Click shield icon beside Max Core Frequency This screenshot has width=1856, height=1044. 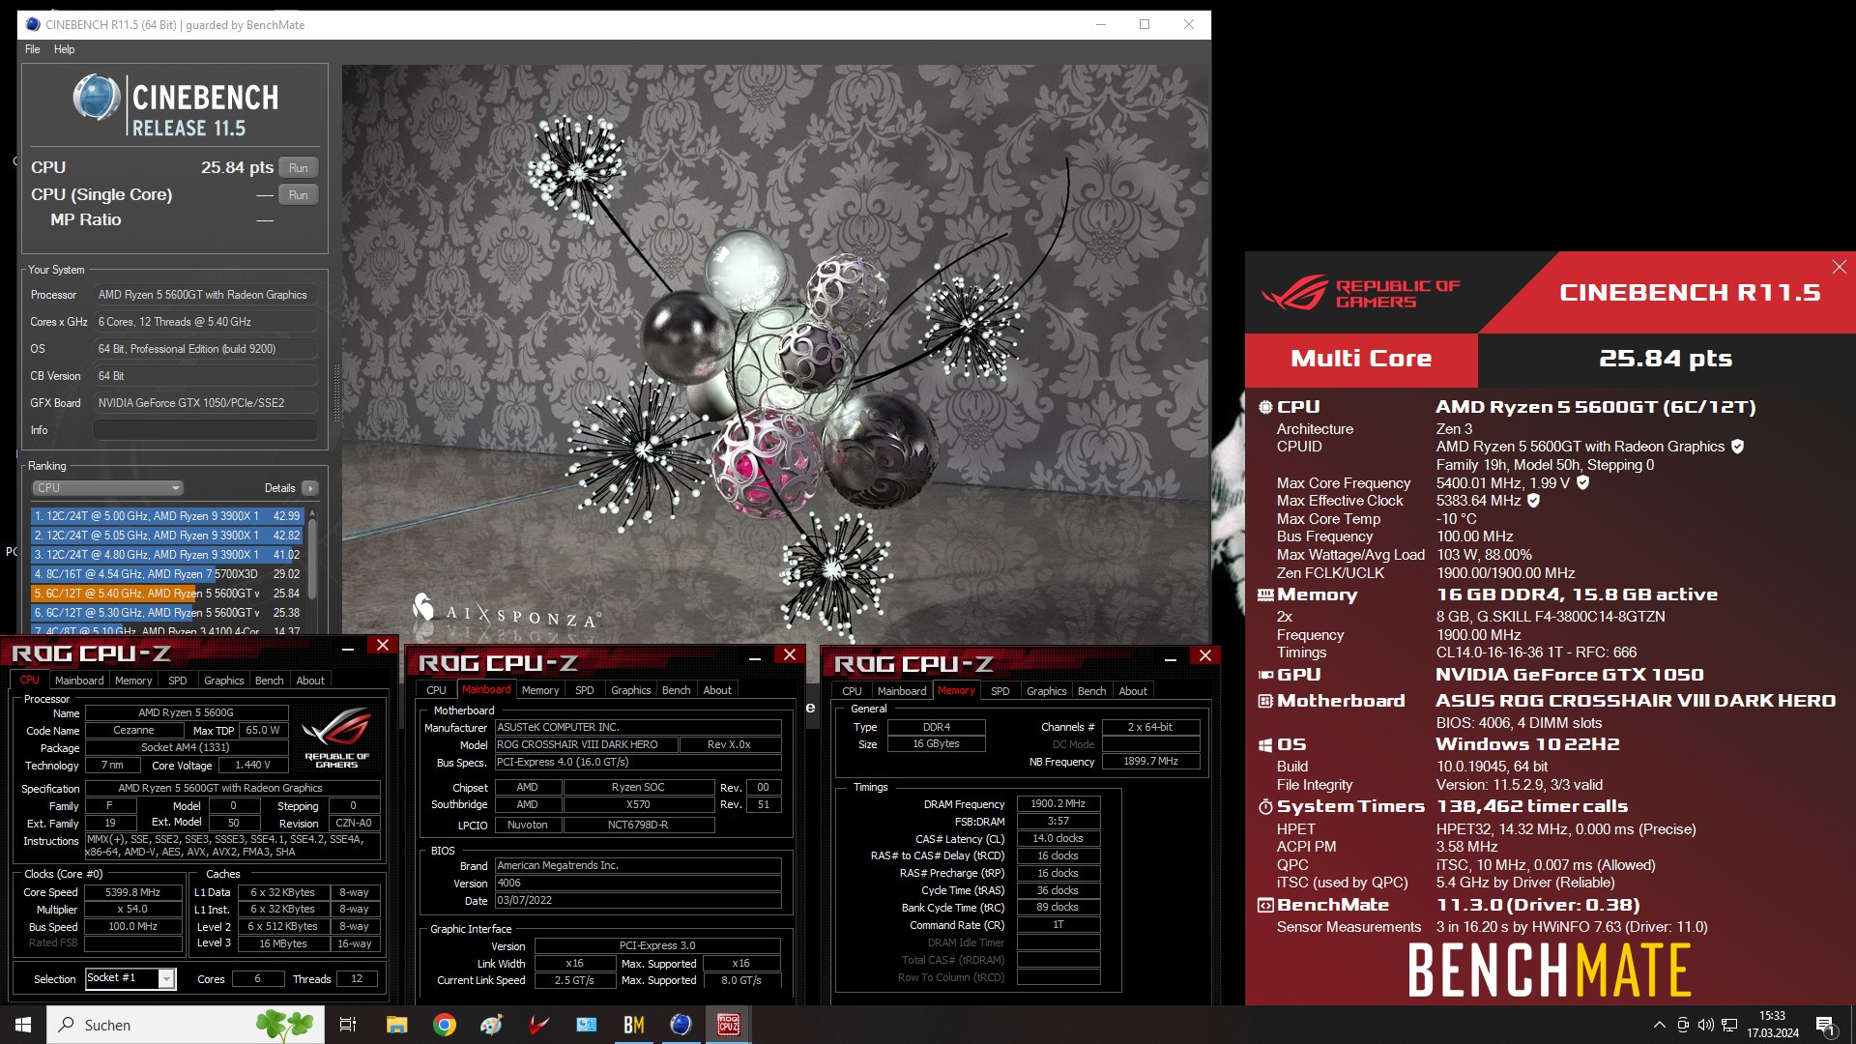(1582, 482)
